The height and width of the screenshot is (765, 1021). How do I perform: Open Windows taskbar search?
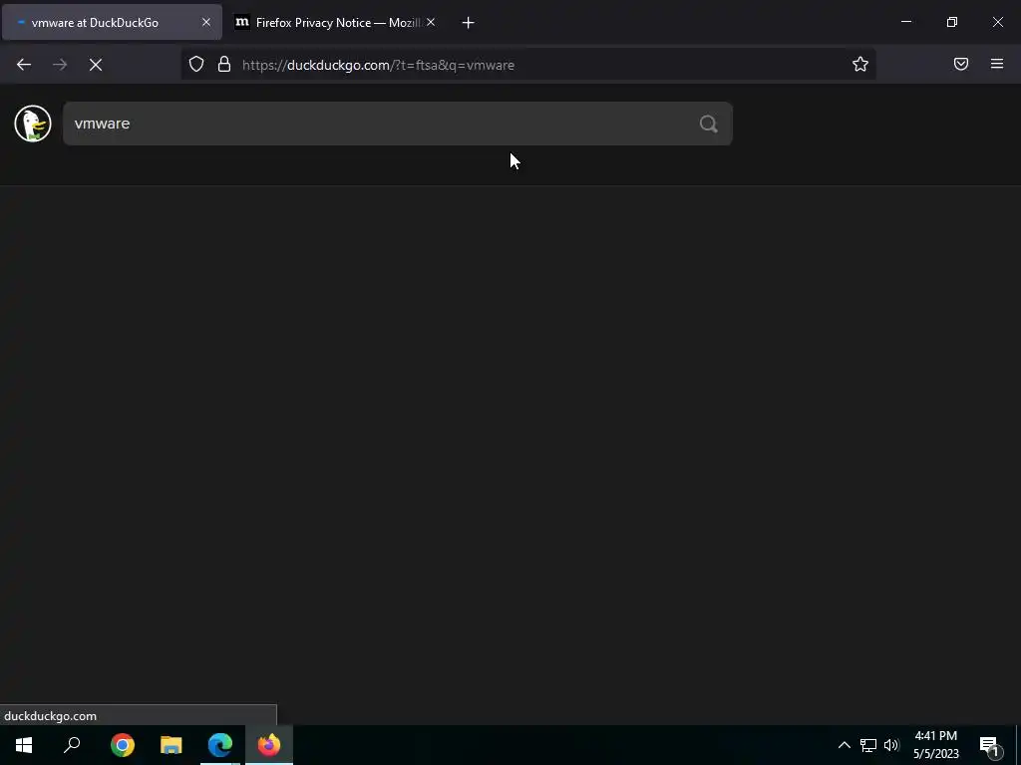(x=72, y=745)
